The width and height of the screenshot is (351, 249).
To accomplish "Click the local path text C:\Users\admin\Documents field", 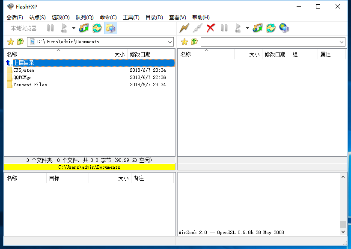I will coord(68,42).
